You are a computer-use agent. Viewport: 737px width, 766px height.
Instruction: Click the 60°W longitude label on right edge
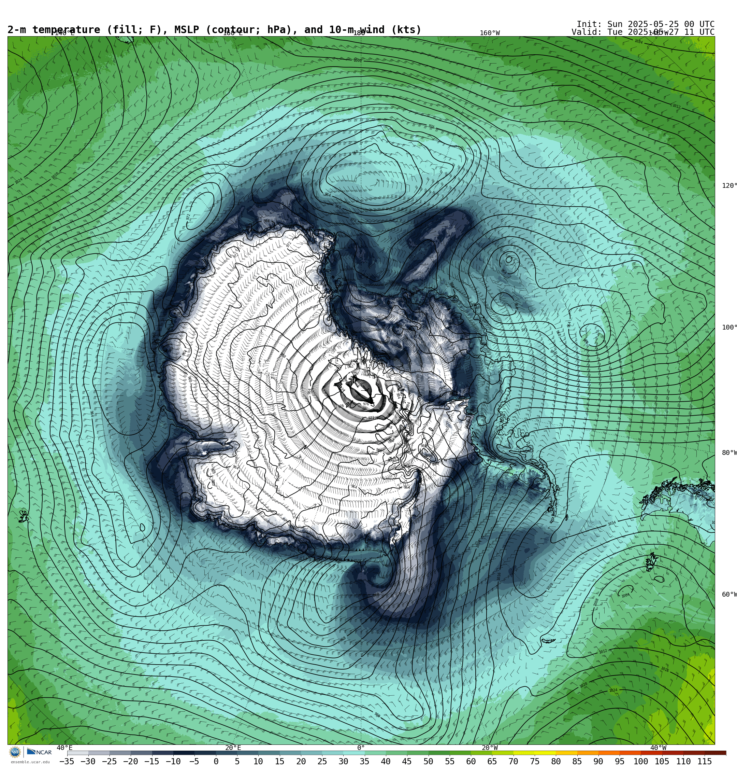[x=729, y=595]
